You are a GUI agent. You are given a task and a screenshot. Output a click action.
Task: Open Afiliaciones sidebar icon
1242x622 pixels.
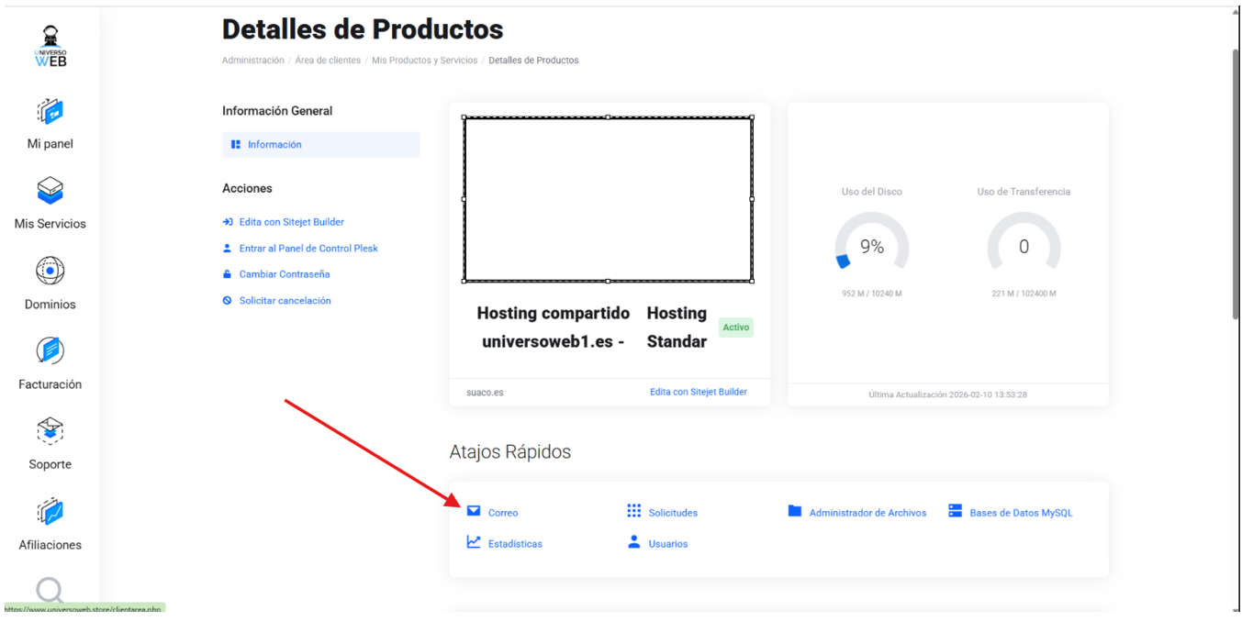click(x=50, y=512)
